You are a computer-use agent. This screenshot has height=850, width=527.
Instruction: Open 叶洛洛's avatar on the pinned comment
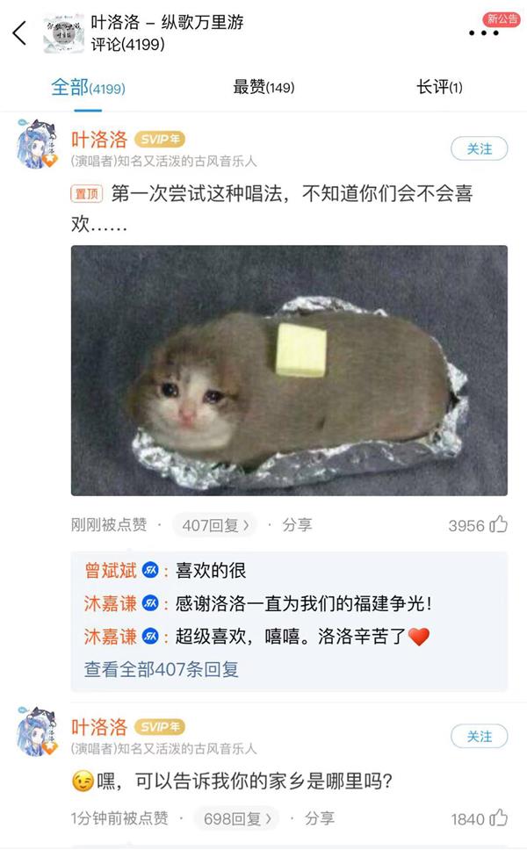pos(37,144)
